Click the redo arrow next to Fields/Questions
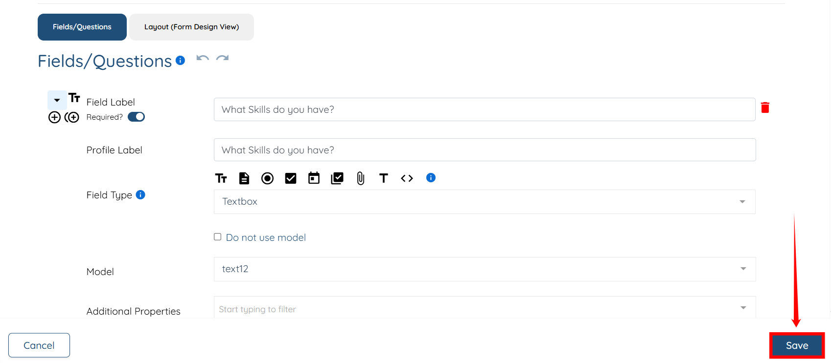The height and width of the screenshot is (363, 831). pos(223,59)
